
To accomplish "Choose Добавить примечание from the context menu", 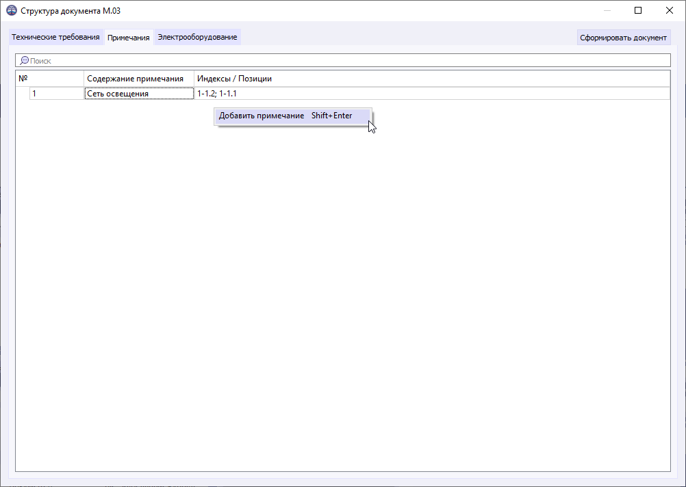I will coord(261,116).
